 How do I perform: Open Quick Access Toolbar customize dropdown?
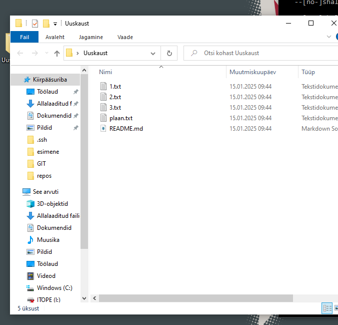pyautogui.click(x=55, y=24)
